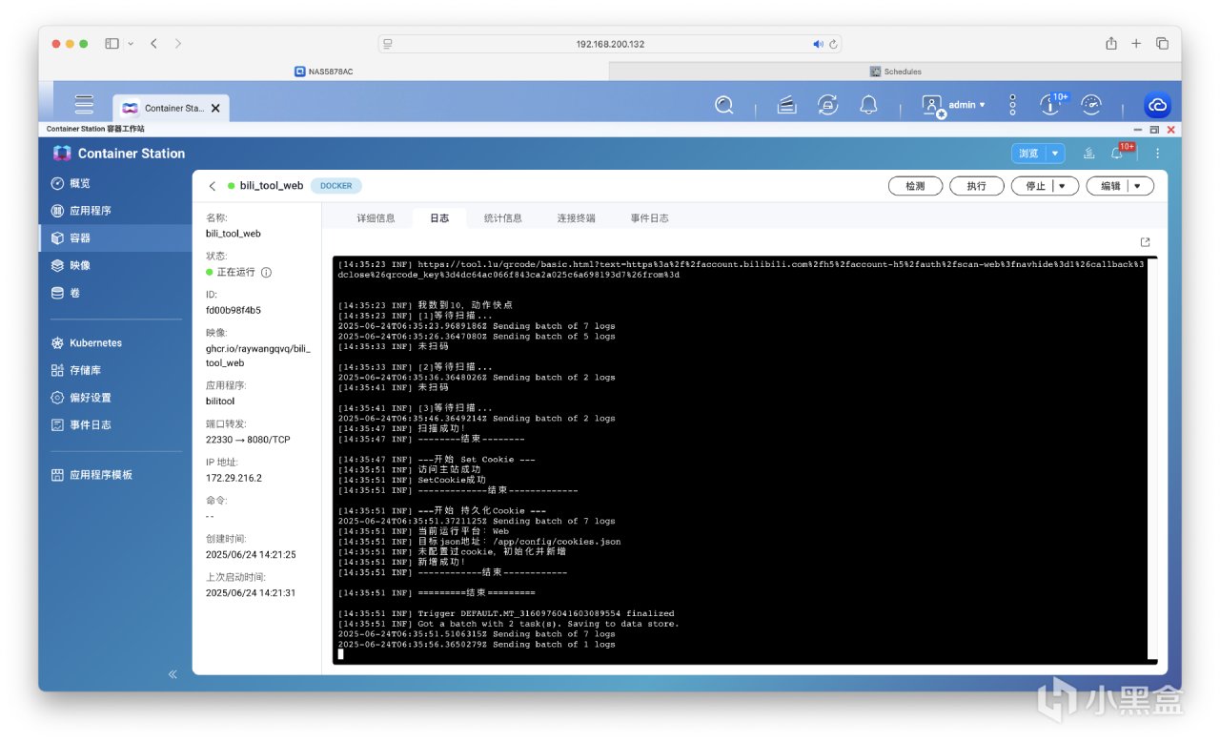Open Kubernetes in sidebar
This screenshot has width=1220, height=742.
point(115,342)
